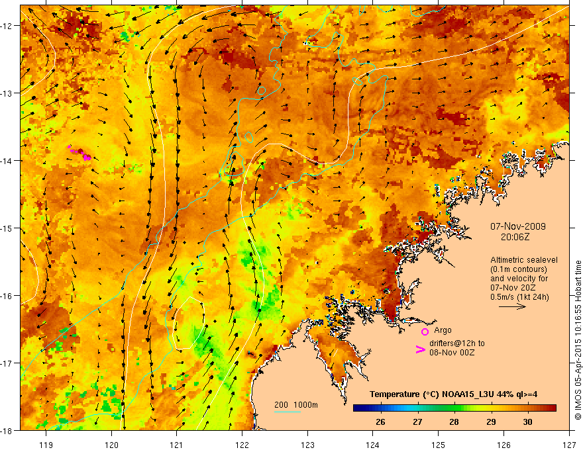Image resolution: width=583 pixels, height=450 pixels.
Task: Click the latitude axis label -15
Action: pos(7,228)
